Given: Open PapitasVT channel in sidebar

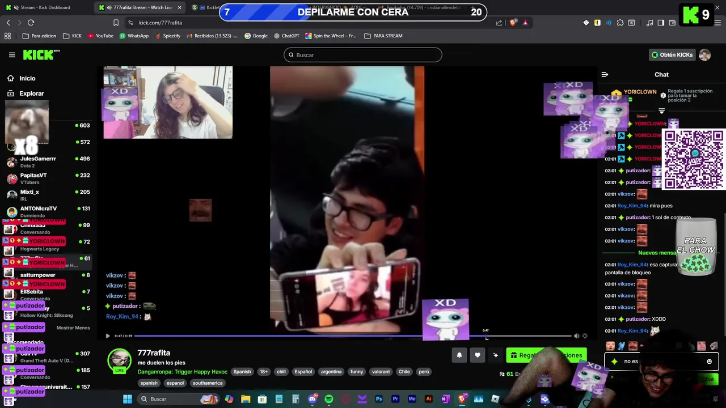Looking at the screenshot, I should pyautogui.click(x=48, y=178).
